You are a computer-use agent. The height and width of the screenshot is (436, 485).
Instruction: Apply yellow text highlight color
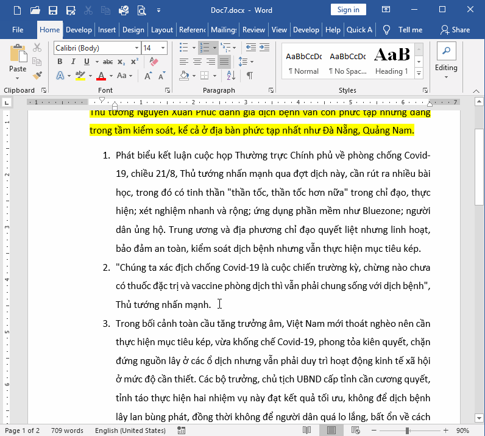(80, 76)
